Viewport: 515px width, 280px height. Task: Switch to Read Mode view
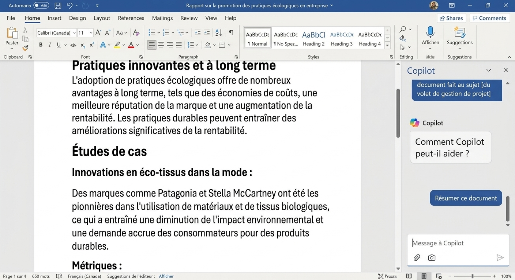point(409,276)
